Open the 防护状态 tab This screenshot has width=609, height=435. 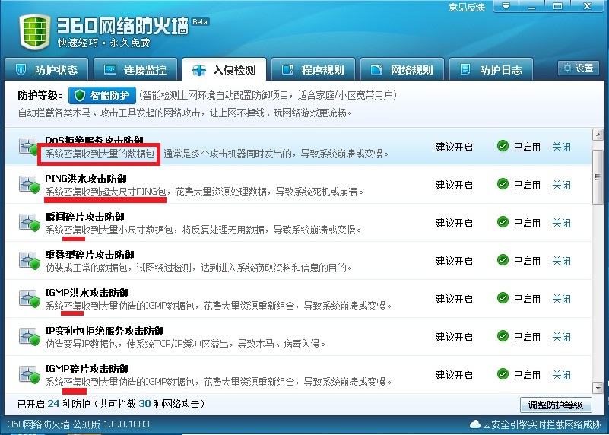(46, 69)
